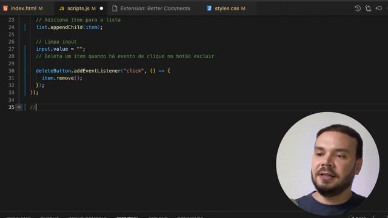The image size is (388, 218).
Task: Click the "// Limpa input" comment
Action: tap(56, 42)
